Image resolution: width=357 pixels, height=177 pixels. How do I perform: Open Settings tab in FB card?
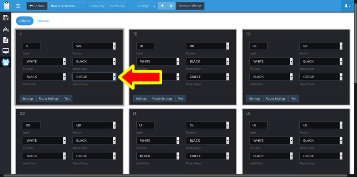pos(255,98)
